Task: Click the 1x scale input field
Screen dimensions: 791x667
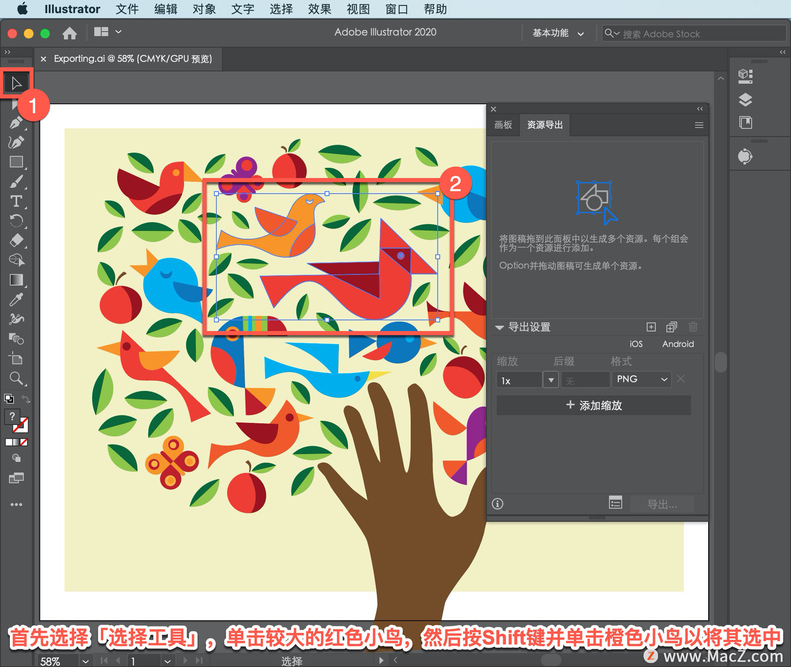Action: [519, 380]
